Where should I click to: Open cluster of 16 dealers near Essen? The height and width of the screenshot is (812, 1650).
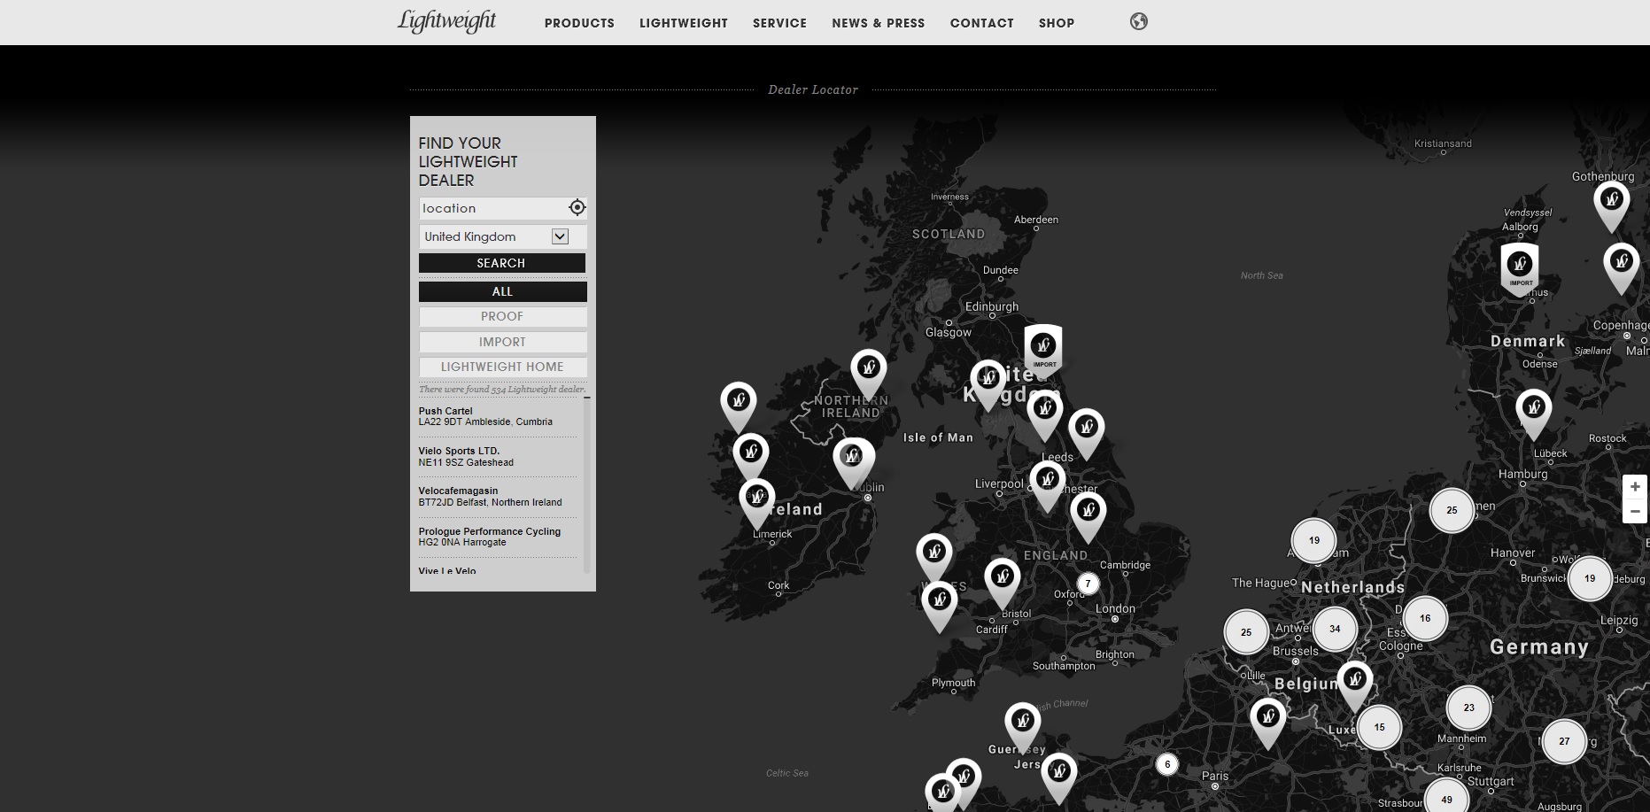1425,618
